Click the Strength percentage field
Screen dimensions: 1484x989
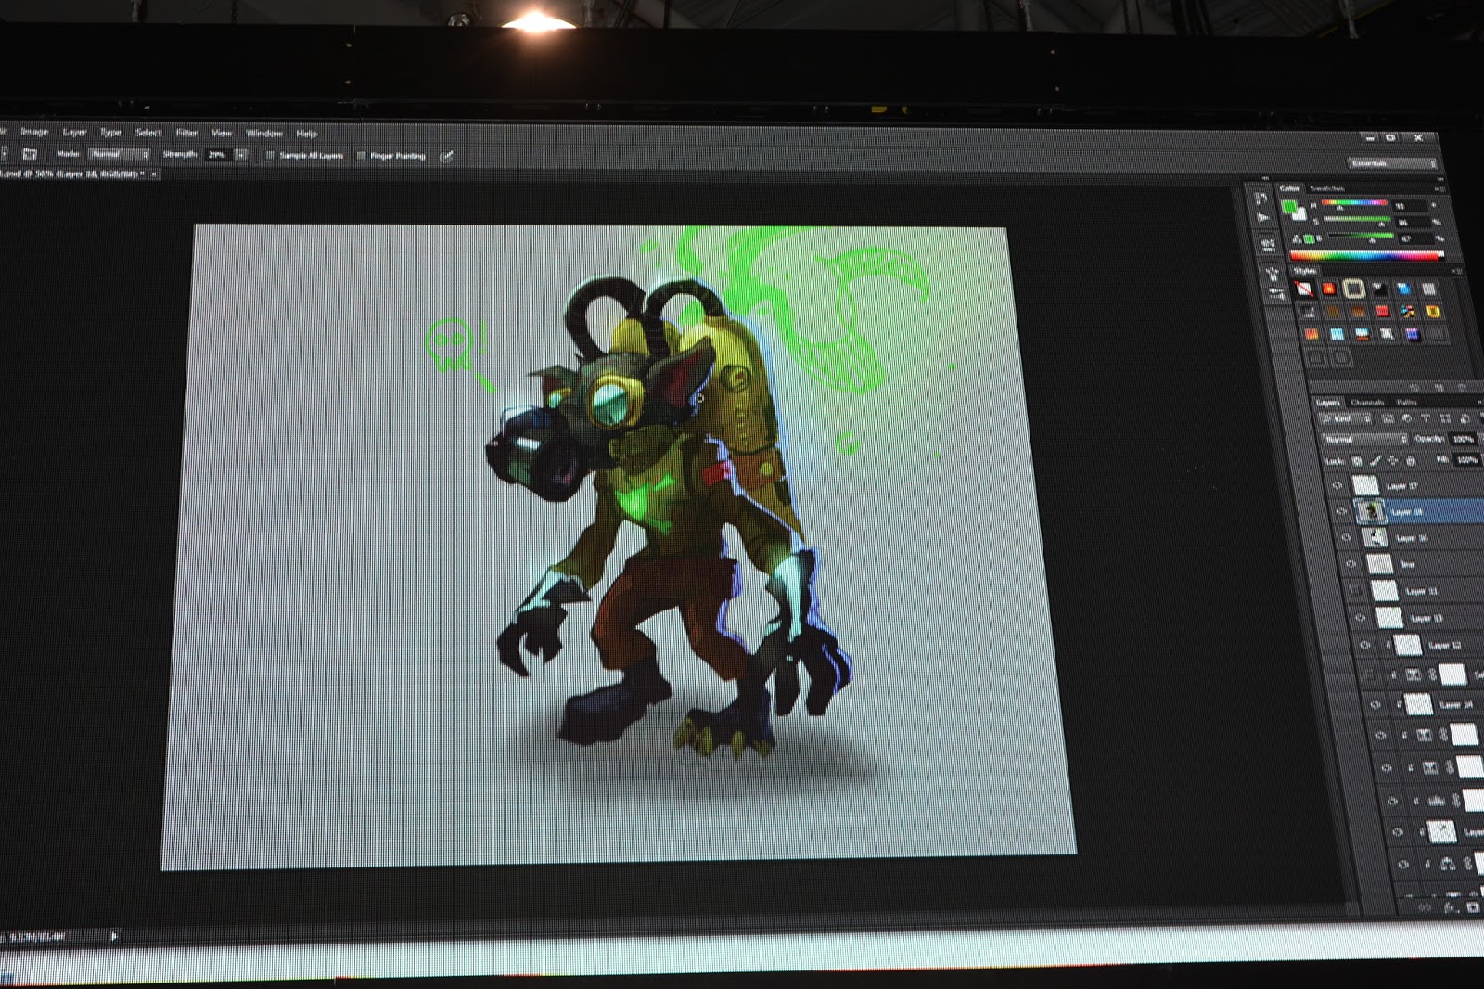(x=219, y=155)
